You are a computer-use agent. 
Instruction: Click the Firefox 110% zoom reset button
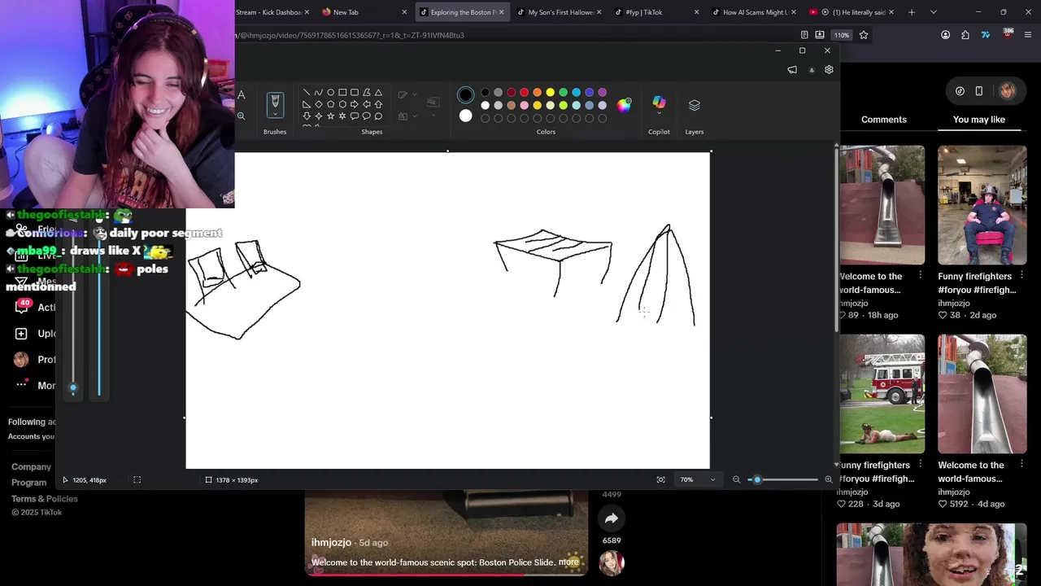[x=842, y=35]
